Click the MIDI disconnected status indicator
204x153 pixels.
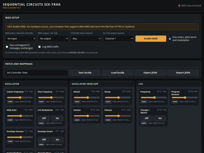(190, 6)
